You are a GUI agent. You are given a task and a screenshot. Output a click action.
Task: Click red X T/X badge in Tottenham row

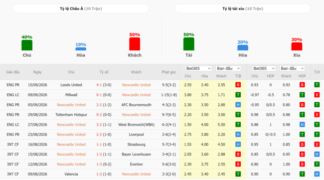pos(317,115)
